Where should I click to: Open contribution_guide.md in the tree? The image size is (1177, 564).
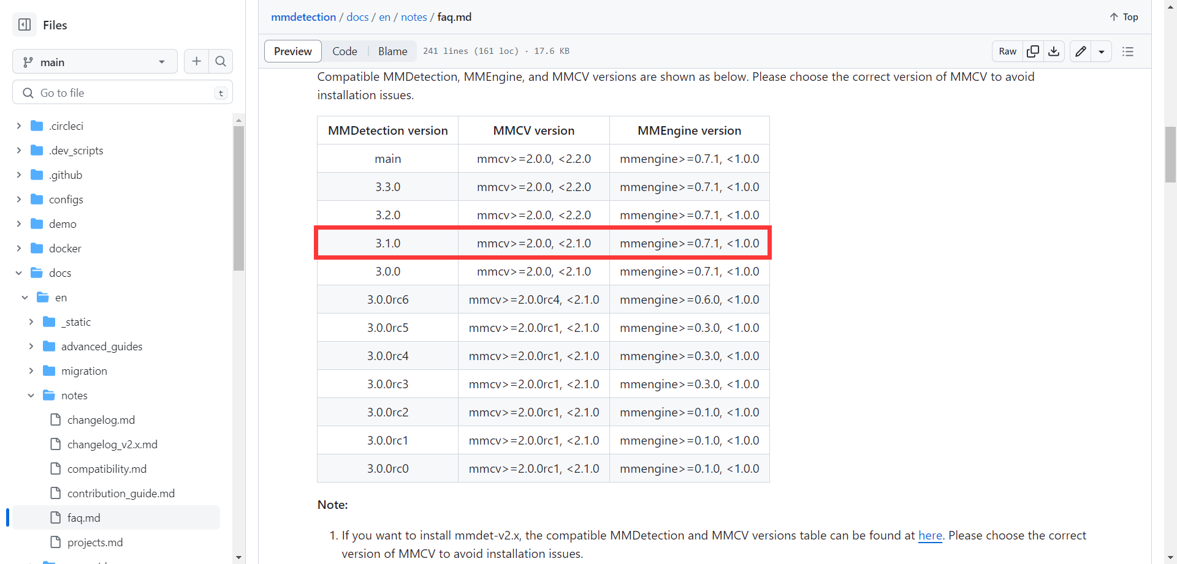pos(121,493)
